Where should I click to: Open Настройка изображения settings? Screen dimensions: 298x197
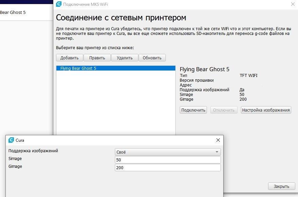point(266,110)
